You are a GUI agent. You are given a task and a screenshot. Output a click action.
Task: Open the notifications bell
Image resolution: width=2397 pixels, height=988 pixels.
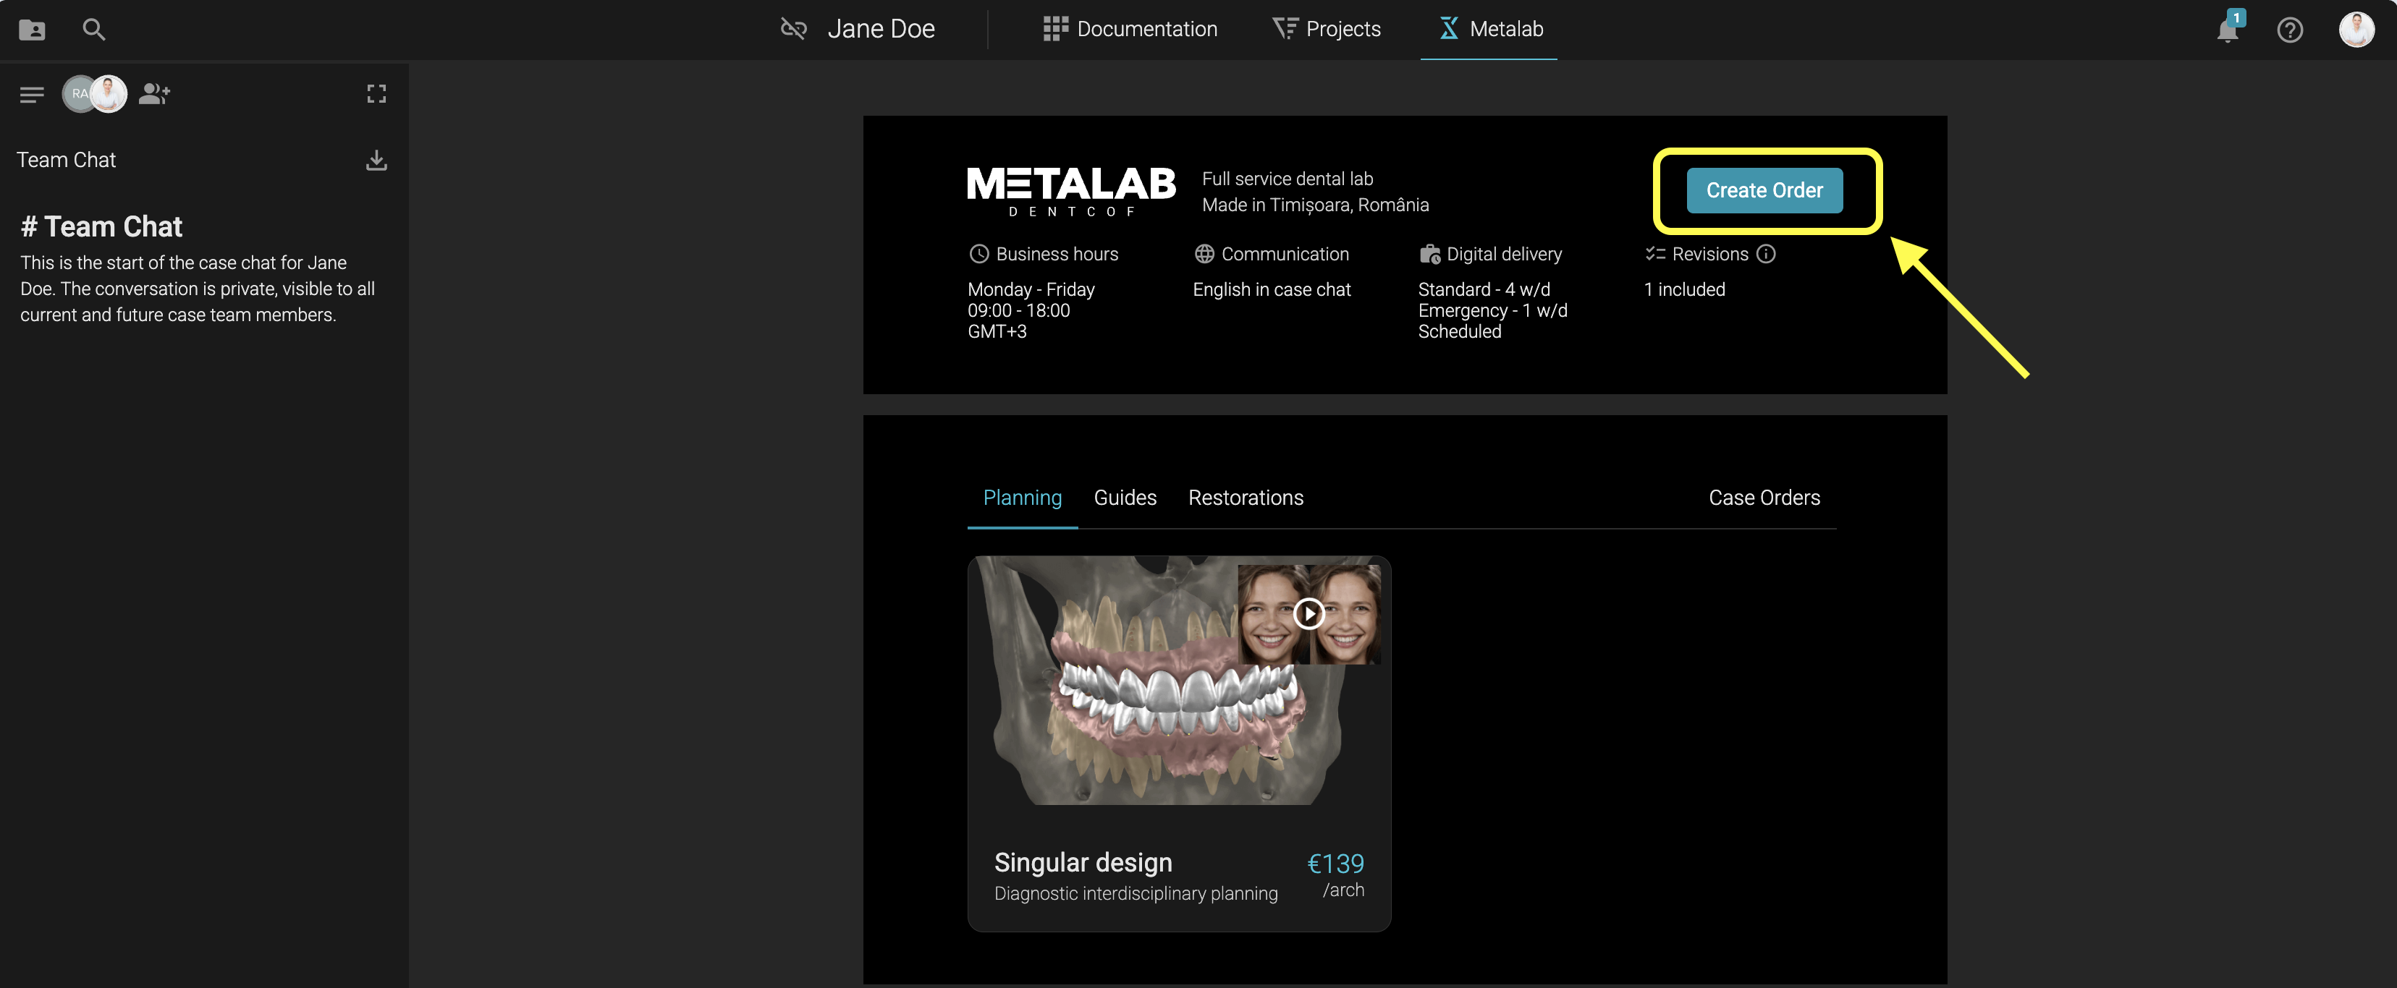pos(2228,30)
